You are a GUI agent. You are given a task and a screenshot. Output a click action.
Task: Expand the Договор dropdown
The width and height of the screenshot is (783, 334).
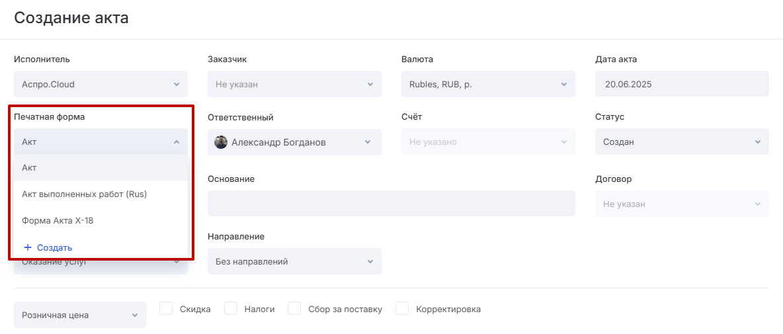click(x=681, y=204)
